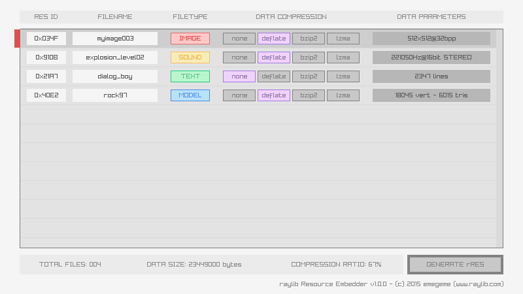Click the red selected-row marker
The height and width of the screenshot is (294, 523).
17,39
